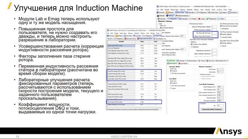This screenshot has width=248, height=139.
Task: Click Bottom Rotor Bar Fill Factor field
Action: [x=214, y=36]
